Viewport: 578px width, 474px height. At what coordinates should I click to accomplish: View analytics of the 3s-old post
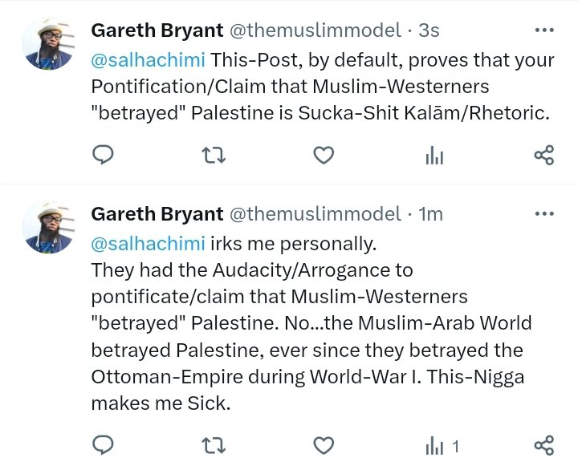click(433, 156)
